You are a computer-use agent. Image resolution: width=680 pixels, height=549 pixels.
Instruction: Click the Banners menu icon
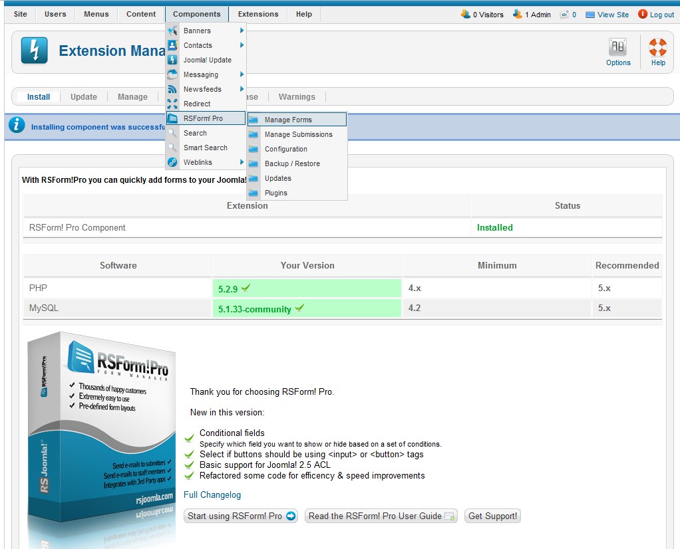click(172, 31)
